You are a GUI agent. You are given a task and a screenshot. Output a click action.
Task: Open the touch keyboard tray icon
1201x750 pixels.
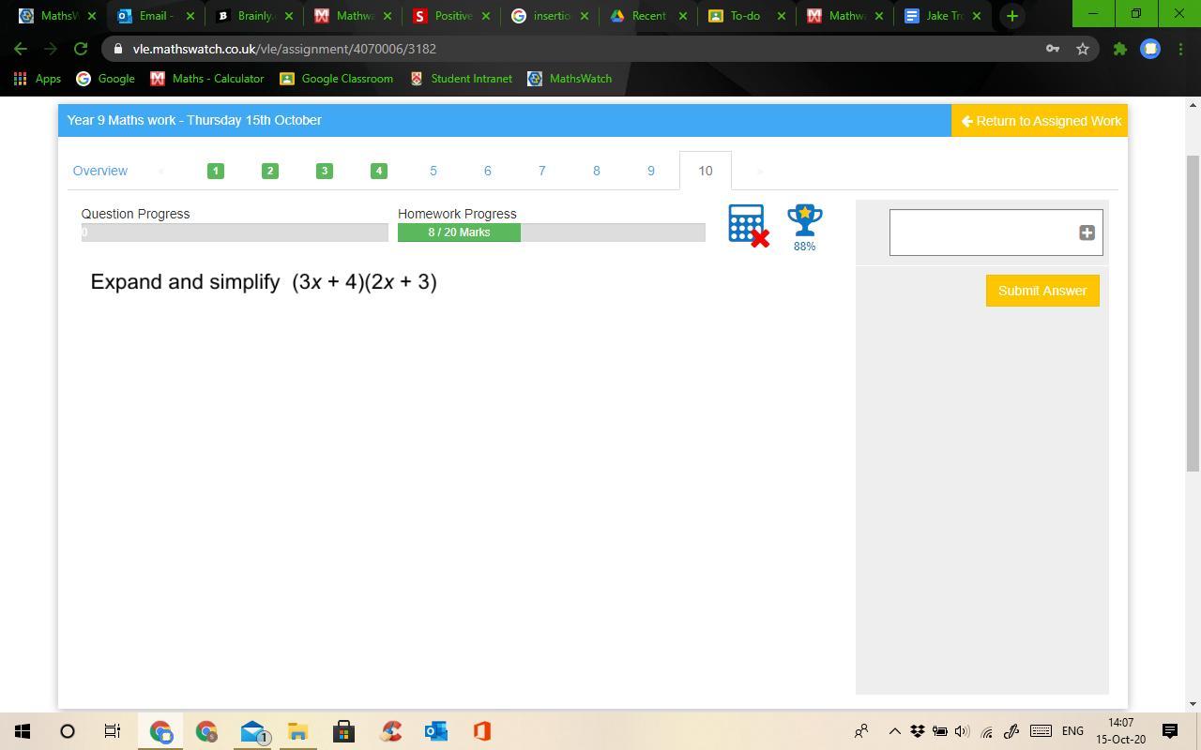point(1041,731)
